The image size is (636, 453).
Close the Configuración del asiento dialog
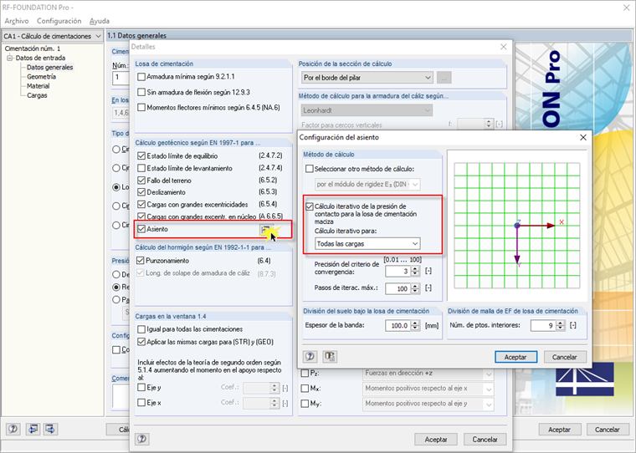[583, 137]
